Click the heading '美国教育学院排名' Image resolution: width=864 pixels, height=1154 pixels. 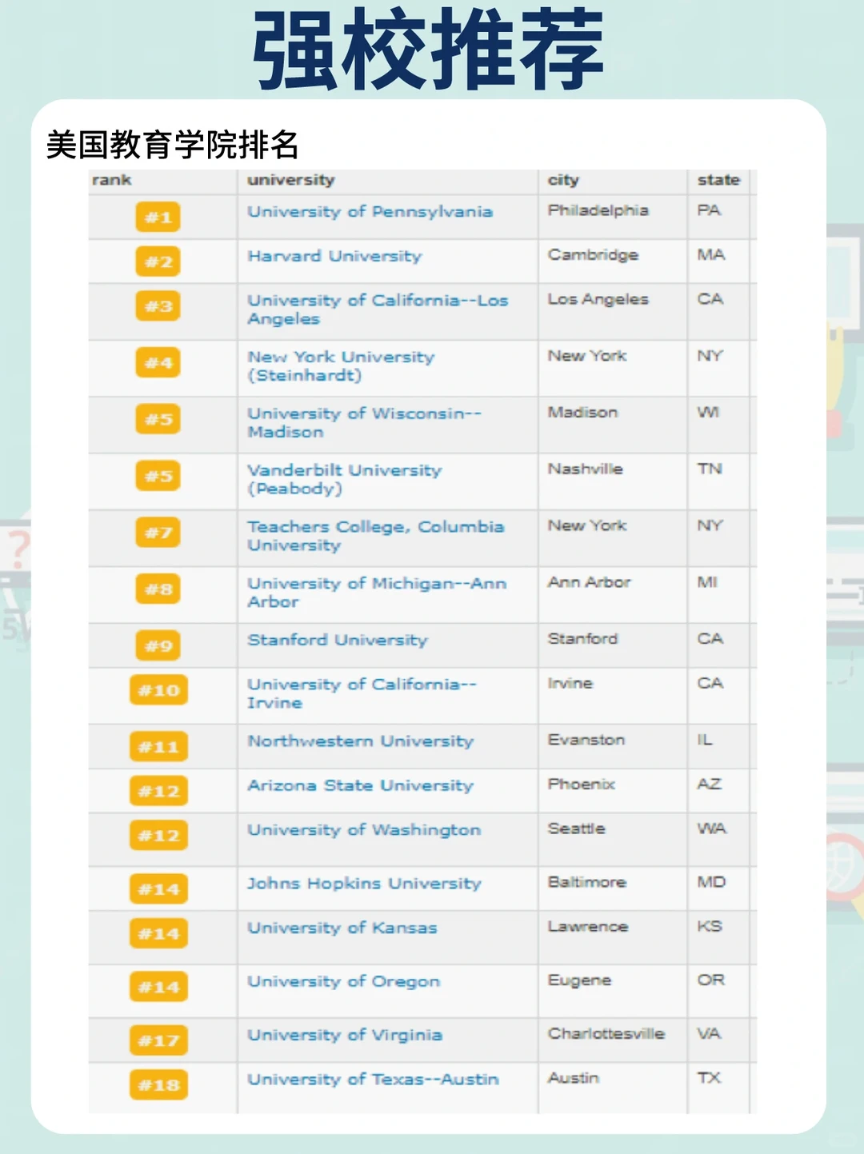pyautogui.click(x=173, y=146)
